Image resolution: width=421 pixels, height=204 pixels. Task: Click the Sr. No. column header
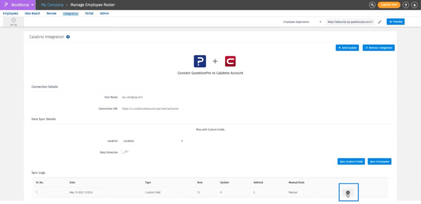40,183
